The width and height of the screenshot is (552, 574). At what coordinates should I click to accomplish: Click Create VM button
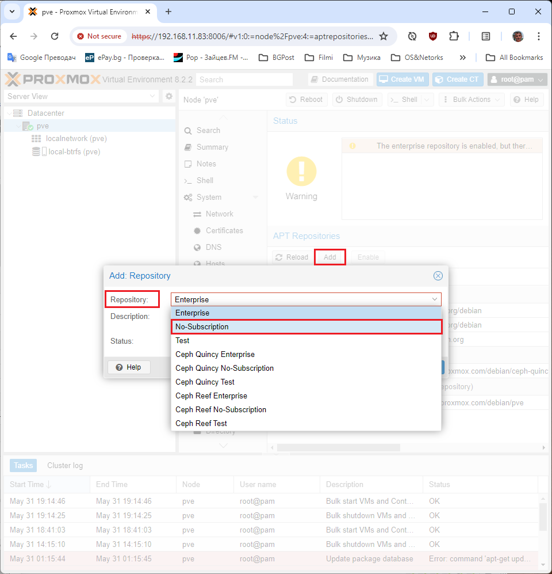point(402,79)
